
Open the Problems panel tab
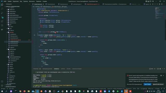pyautogui.click(x=37, y=69)
